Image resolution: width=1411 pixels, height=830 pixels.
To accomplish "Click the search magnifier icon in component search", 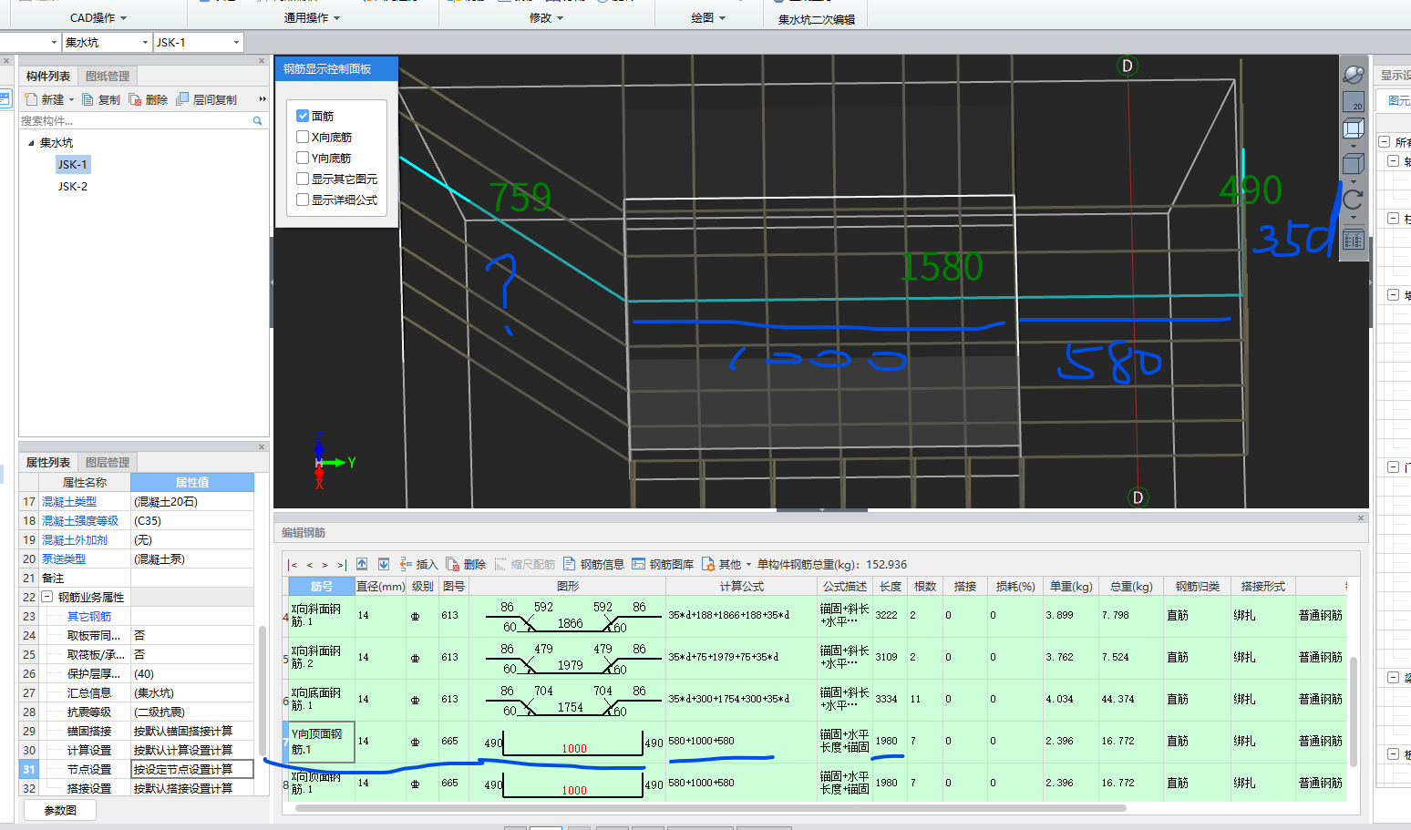I will 257,120.
